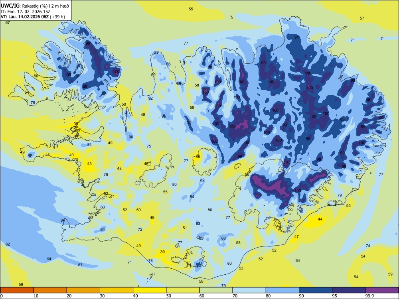Click the map value '47' on the coast
This screenshot has height=299, width=399.
pyautogui.click(x=296, y=237)
